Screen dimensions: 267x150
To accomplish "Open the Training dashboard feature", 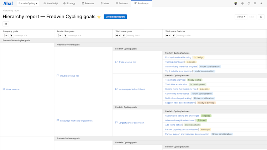I will tap(174, 62).
